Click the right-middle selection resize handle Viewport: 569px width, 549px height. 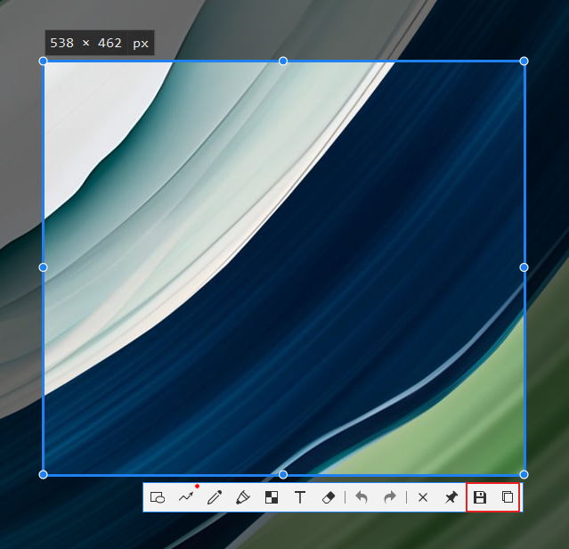pos(524,267)
